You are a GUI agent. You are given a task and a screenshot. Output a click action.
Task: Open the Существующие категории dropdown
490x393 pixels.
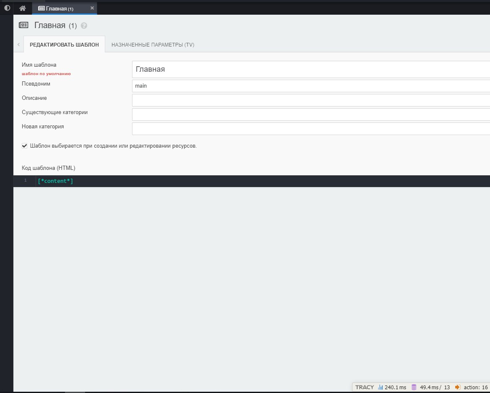pos(311,115)
